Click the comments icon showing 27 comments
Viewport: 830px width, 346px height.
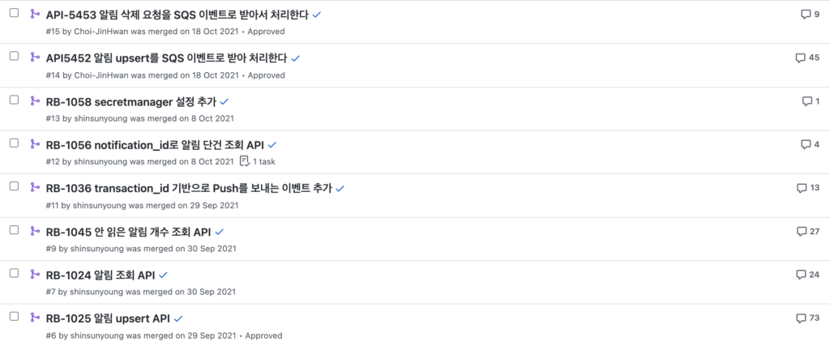pos(802,231)
